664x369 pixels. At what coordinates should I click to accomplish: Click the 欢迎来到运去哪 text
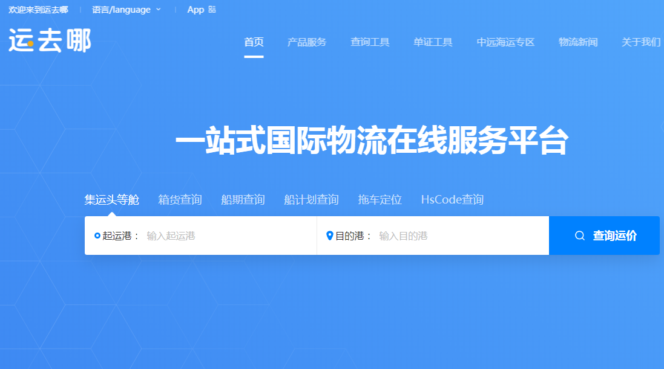click(38, 9)
